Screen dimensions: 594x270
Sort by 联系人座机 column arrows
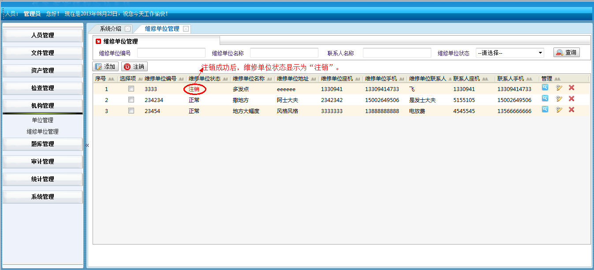click(485, 79)
